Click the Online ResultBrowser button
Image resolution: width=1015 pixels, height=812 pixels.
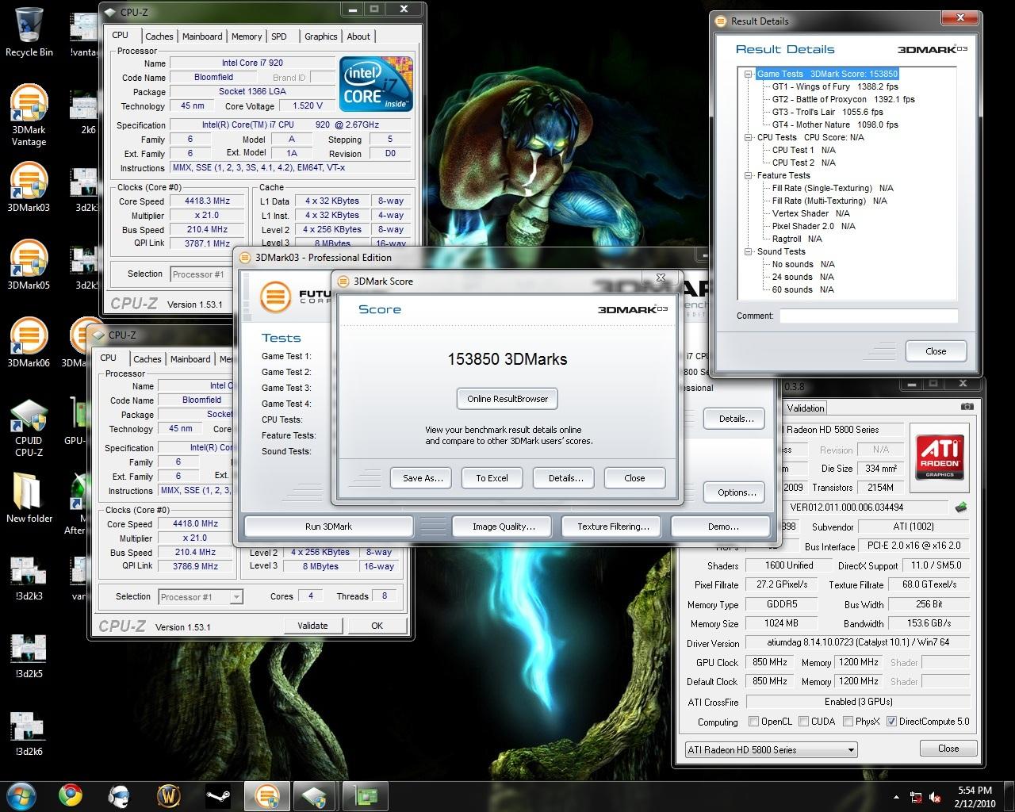pos(507,399)
